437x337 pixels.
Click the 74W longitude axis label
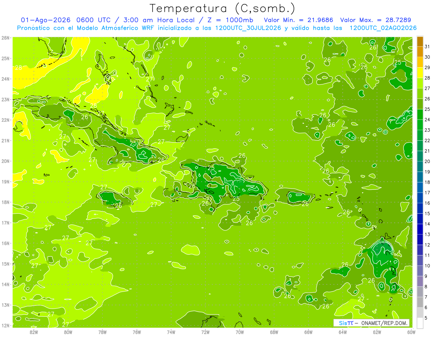171,332
